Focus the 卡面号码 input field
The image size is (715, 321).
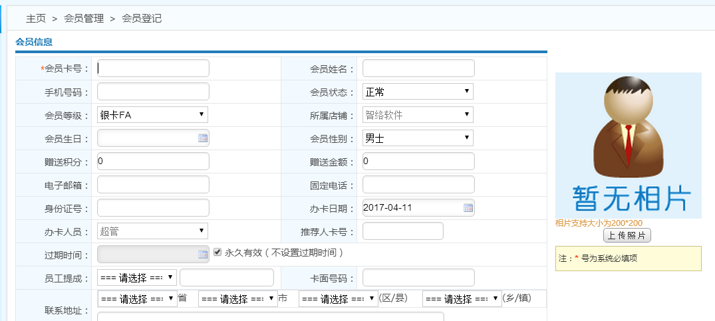(418, 277)
